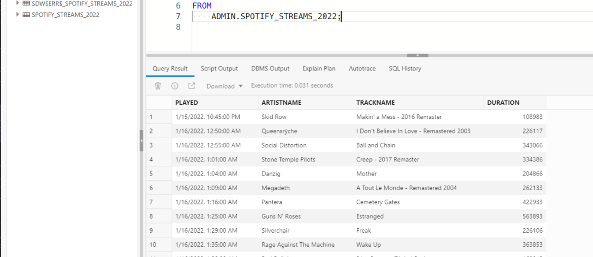Select the duration value 108983

515,117
